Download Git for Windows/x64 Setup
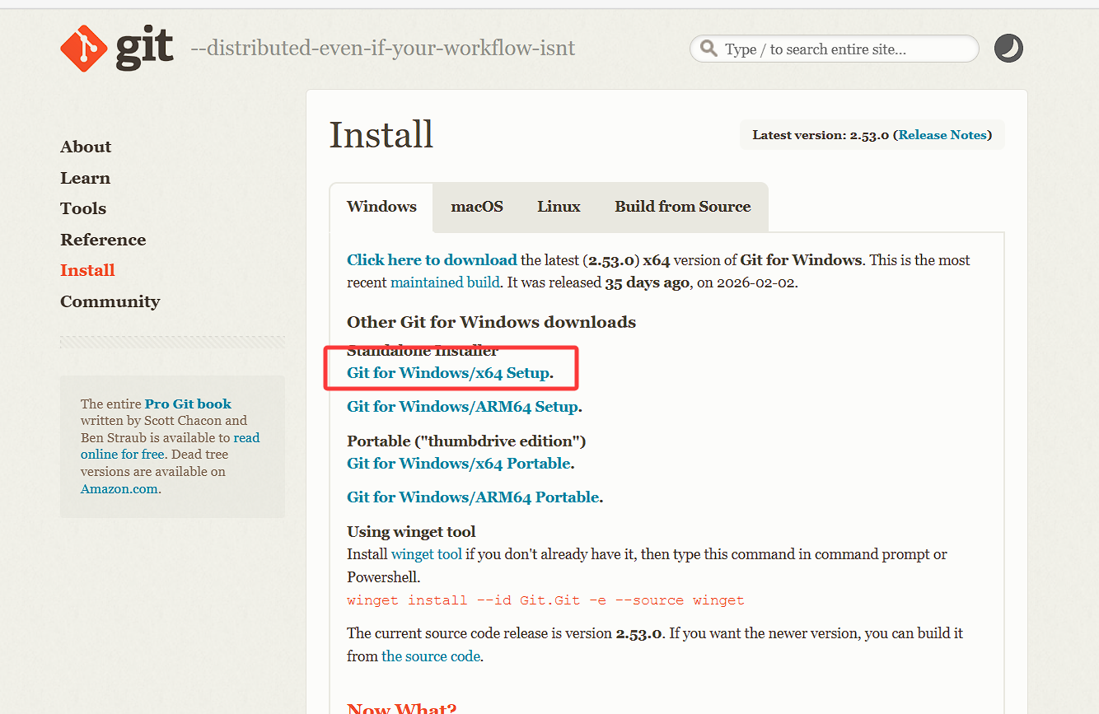1099x714 pixels. click(448, 373)
